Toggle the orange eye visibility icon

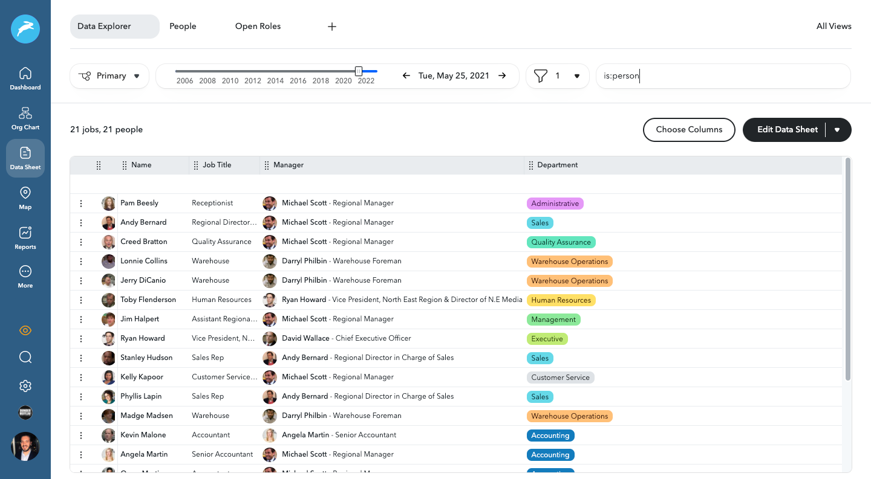pyautogui.click(x=25, y=330)
